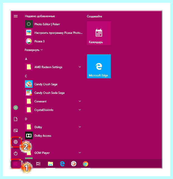
Task: Click the Создавайте group title
Action: pyautogui.click(x=94, y=16)
